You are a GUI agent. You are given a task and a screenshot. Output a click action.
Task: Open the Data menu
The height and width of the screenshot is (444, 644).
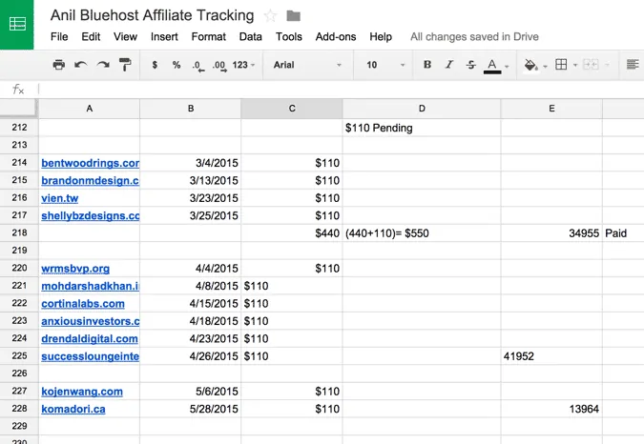[x=251, y=37]
